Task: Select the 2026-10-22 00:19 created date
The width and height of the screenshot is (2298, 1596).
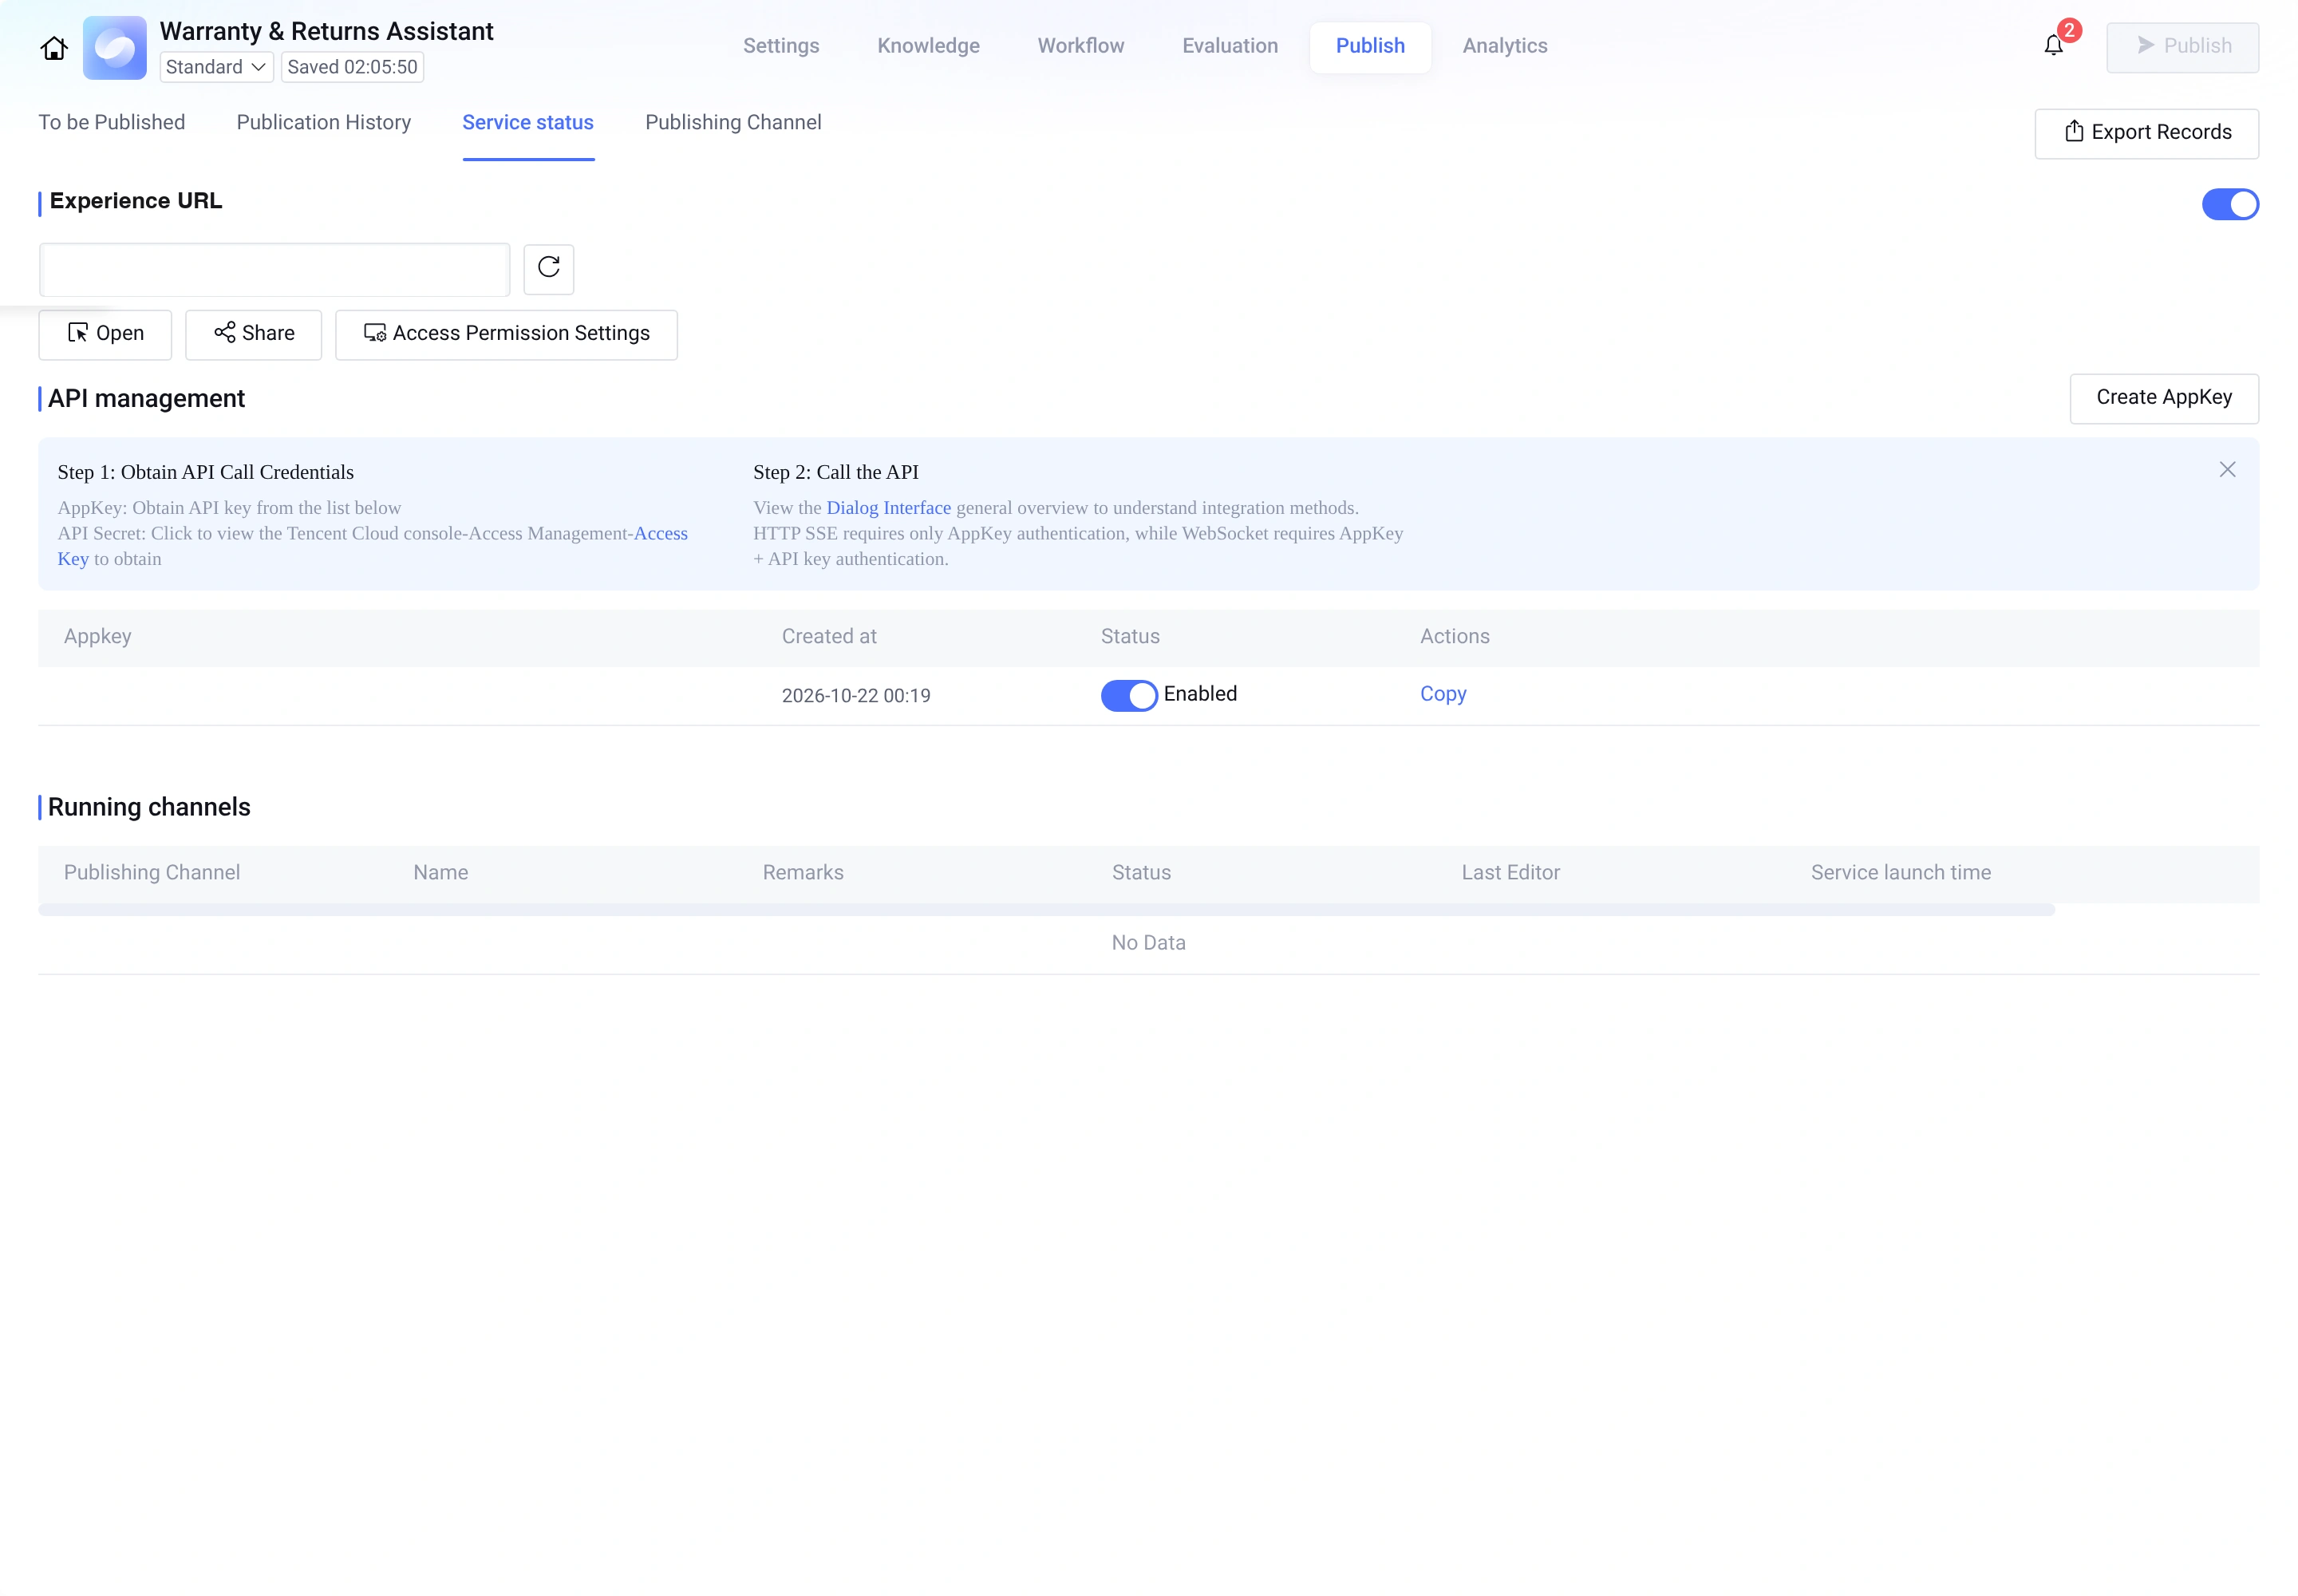Action: click(x=856, y=696)
